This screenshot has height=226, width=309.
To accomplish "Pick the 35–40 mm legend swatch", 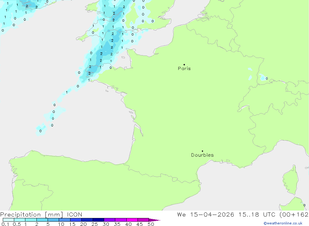I will click(121, 220).
